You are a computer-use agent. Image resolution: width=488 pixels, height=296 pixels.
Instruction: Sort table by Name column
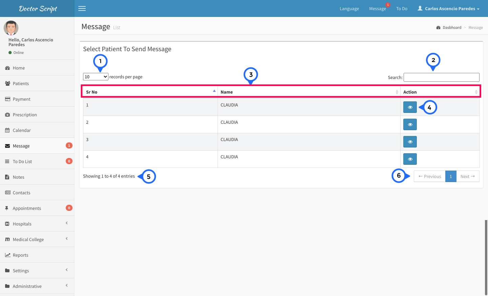coord(309,92)
